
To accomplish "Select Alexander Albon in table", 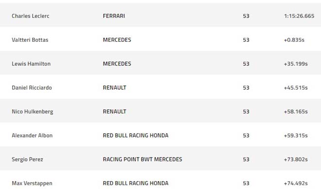I will (32, 135).
